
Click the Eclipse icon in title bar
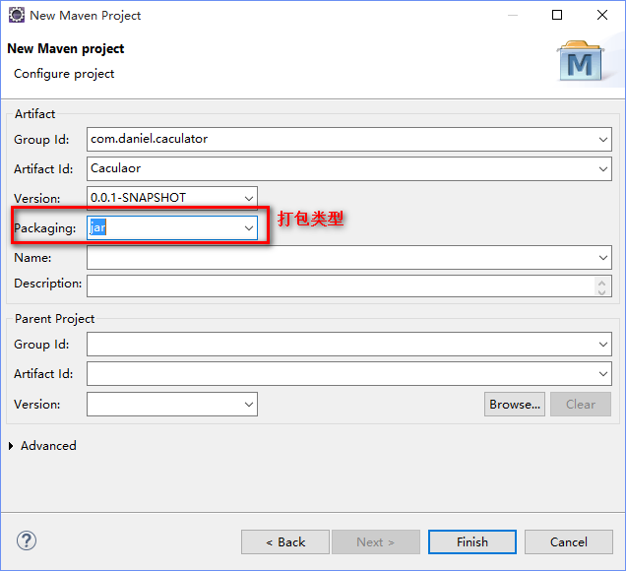tap(17, 15)
